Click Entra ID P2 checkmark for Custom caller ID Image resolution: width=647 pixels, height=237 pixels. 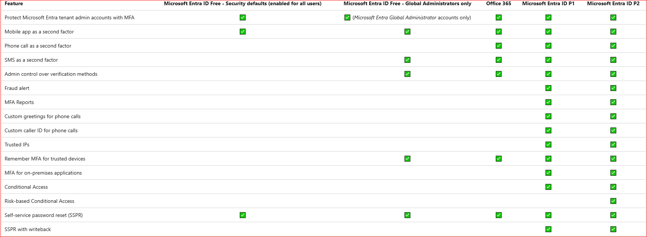click(613, 130)
